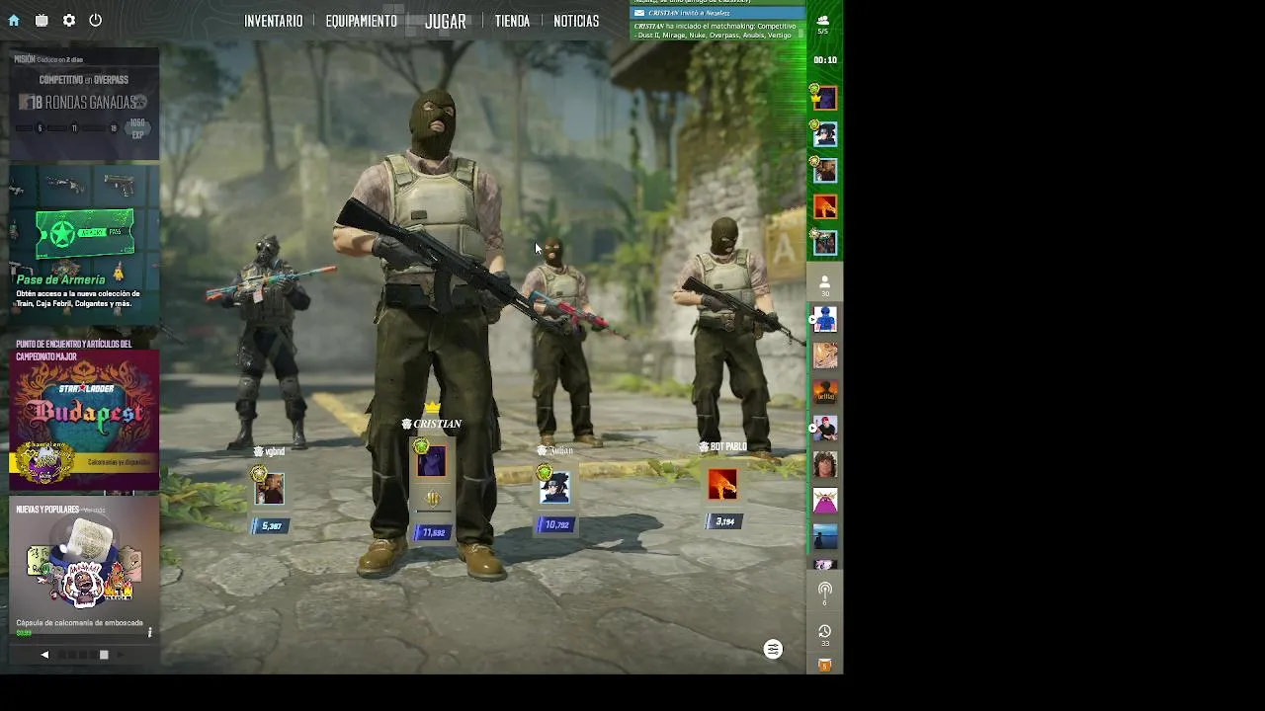Select the crowned party leader avatar in sidebar

(825, 98)
